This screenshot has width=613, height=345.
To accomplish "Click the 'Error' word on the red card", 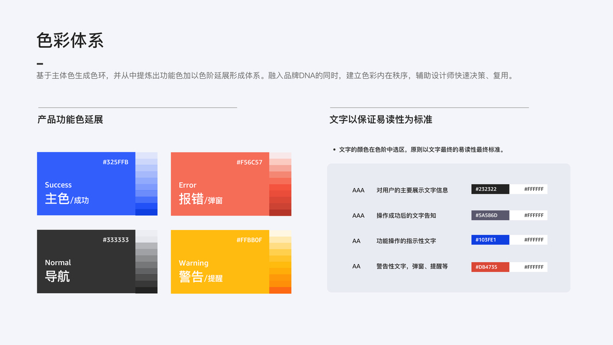I will click(x=188, y=185).
